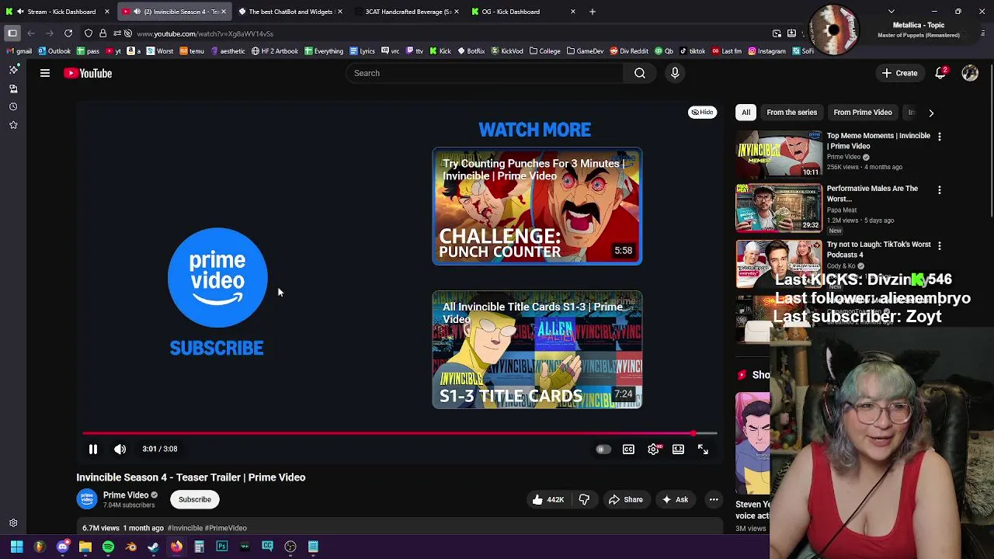Switch to 3CAT Handcrafted Beverage tab
994x559 pixels.
click(x=407, y=12)
